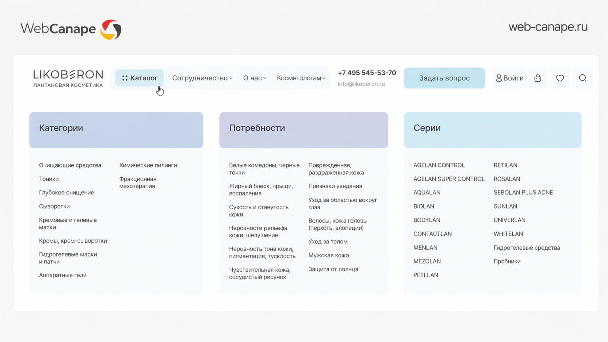Select Кремовые и гелевые маски
This screenshot has height=342, width=608.
click(x=68, y=224)
